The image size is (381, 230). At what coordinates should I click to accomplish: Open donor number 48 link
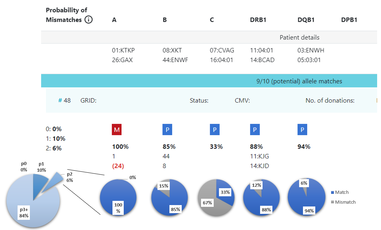point(64,101)
